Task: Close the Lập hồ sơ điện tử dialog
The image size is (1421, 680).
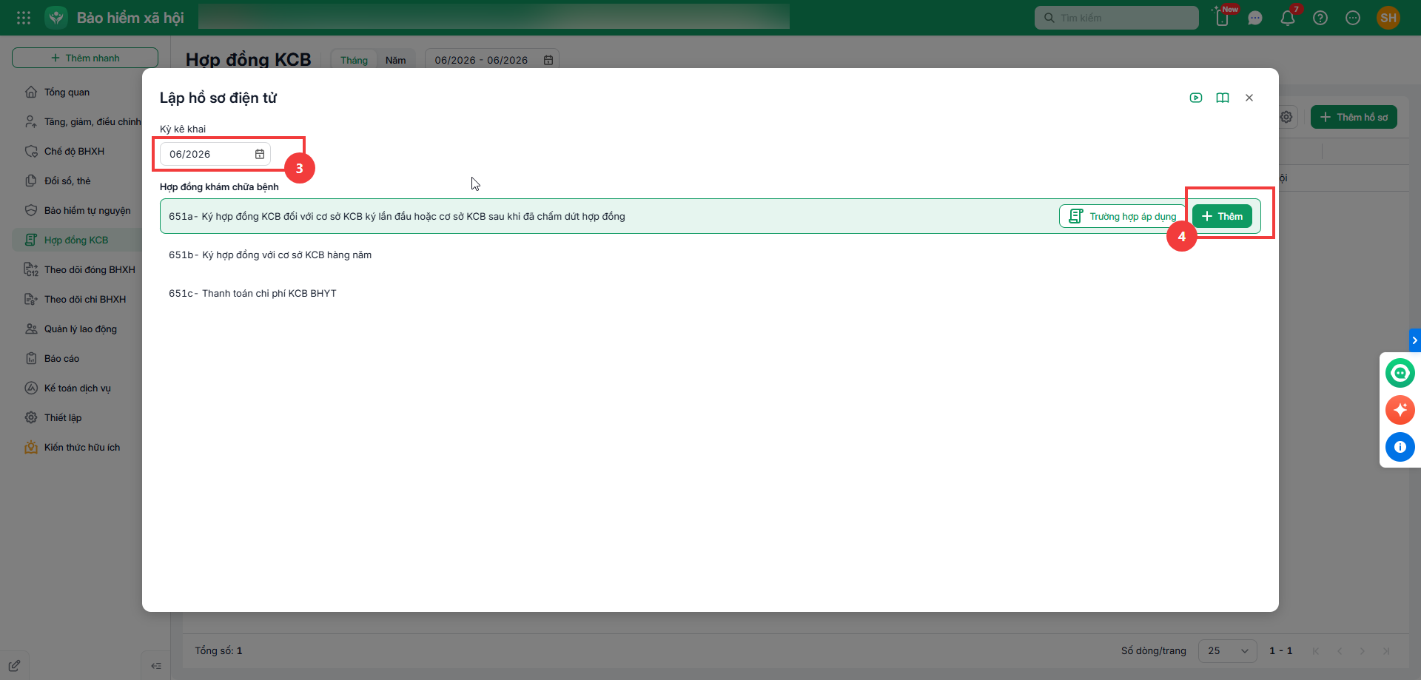Action: 1249,98
